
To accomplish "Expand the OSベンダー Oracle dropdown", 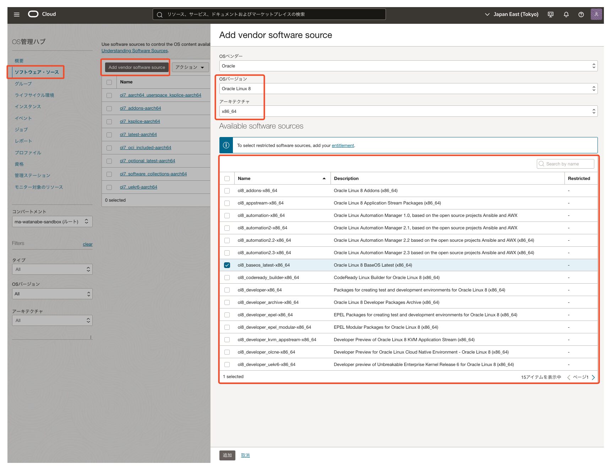I will point(408,66).
